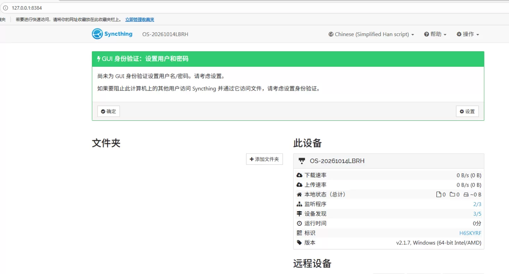
Task: Open the Chinese (Simplified Han script) language dropdown
Action: pyautogui.click(x=371, y=34)
